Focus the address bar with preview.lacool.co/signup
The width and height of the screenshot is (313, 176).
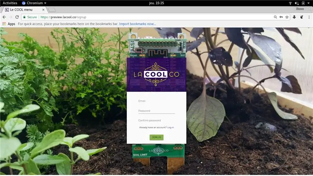coord(156,17)
